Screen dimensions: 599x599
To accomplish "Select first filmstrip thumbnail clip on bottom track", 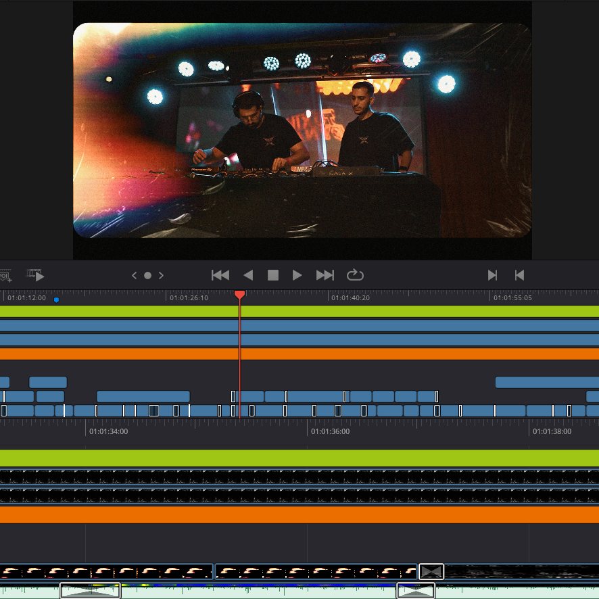I will pos(106,571).
